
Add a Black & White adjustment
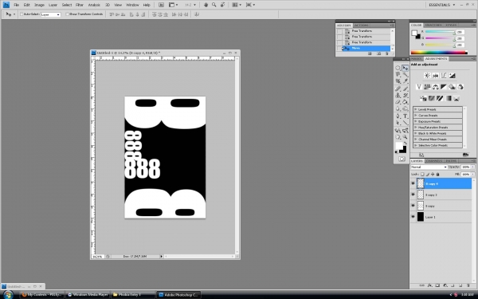tap(444, 87)
